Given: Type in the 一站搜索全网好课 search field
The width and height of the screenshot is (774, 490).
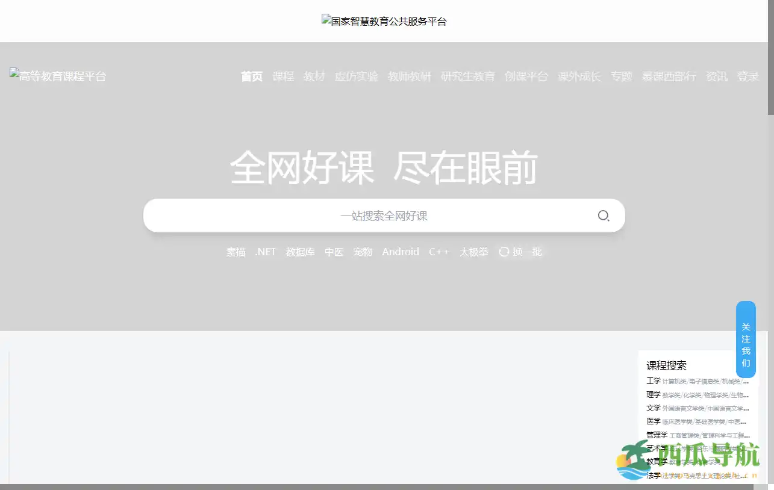Looking at the screenshot, I should (367, 216).
